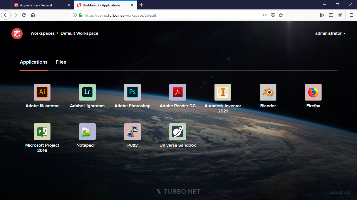Screen dimensions: 357x200
Task: Launch Autodesk Inventor 2021
Action: pos(223,92)
